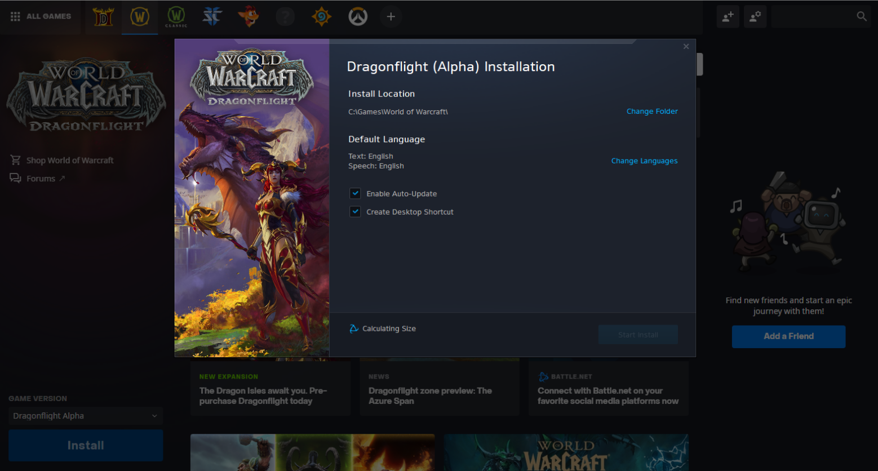Click the World of Warcraft Dragonflight sidebar logo
The image size is (878, 471).
86,96
